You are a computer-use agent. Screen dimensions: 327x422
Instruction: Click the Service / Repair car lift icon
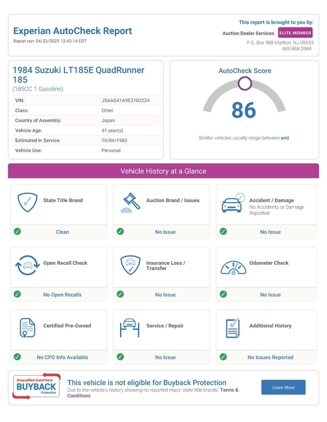click(x=130, y=328)
